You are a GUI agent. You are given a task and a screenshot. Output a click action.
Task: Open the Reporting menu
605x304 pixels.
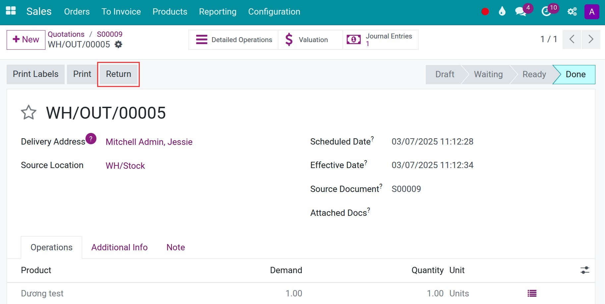[218, 12]
